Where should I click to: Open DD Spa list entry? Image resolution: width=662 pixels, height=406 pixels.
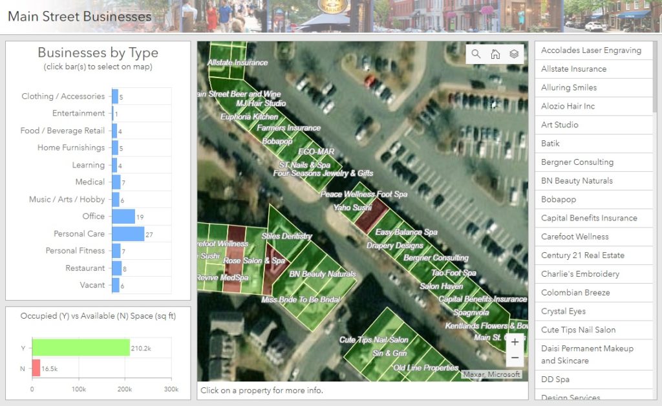[x=593, y=379]
